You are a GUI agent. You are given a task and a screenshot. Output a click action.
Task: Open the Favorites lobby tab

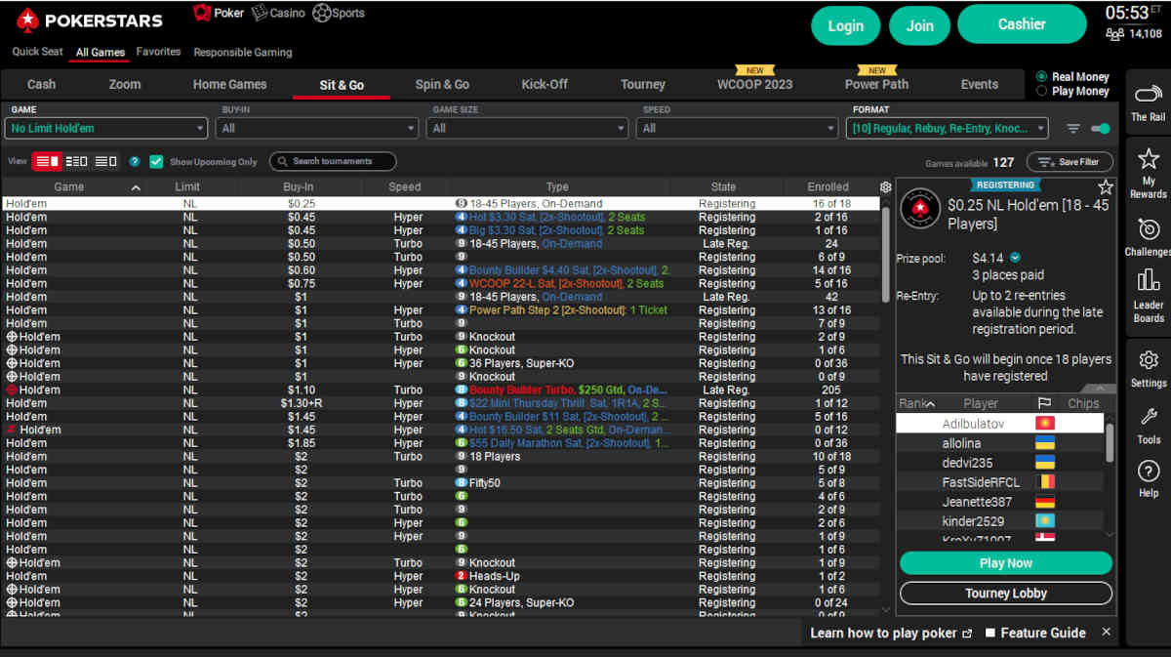coord(158,52)
